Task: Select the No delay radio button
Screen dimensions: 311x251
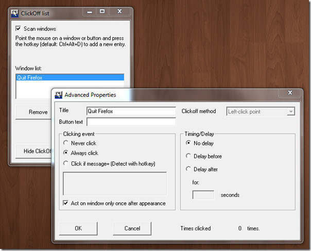Action: point(188,143)
